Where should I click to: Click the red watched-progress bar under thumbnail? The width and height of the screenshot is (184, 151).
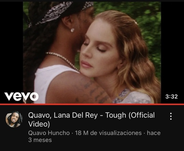coord(92,104)
